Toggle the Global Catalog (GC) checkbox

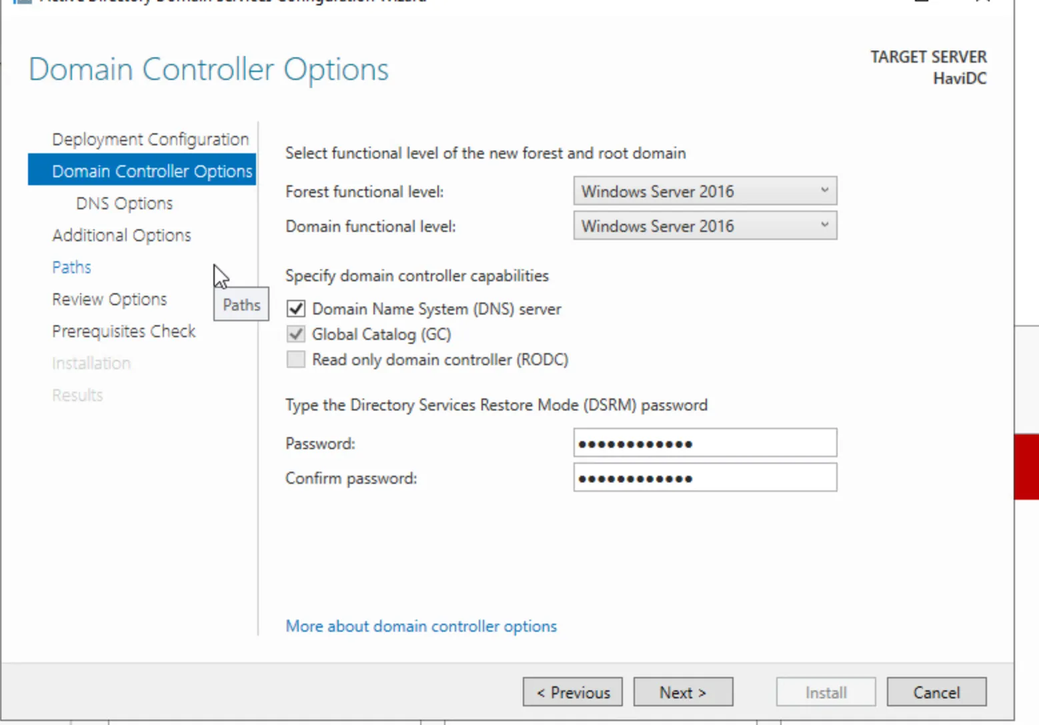click(x=296, y=335)
